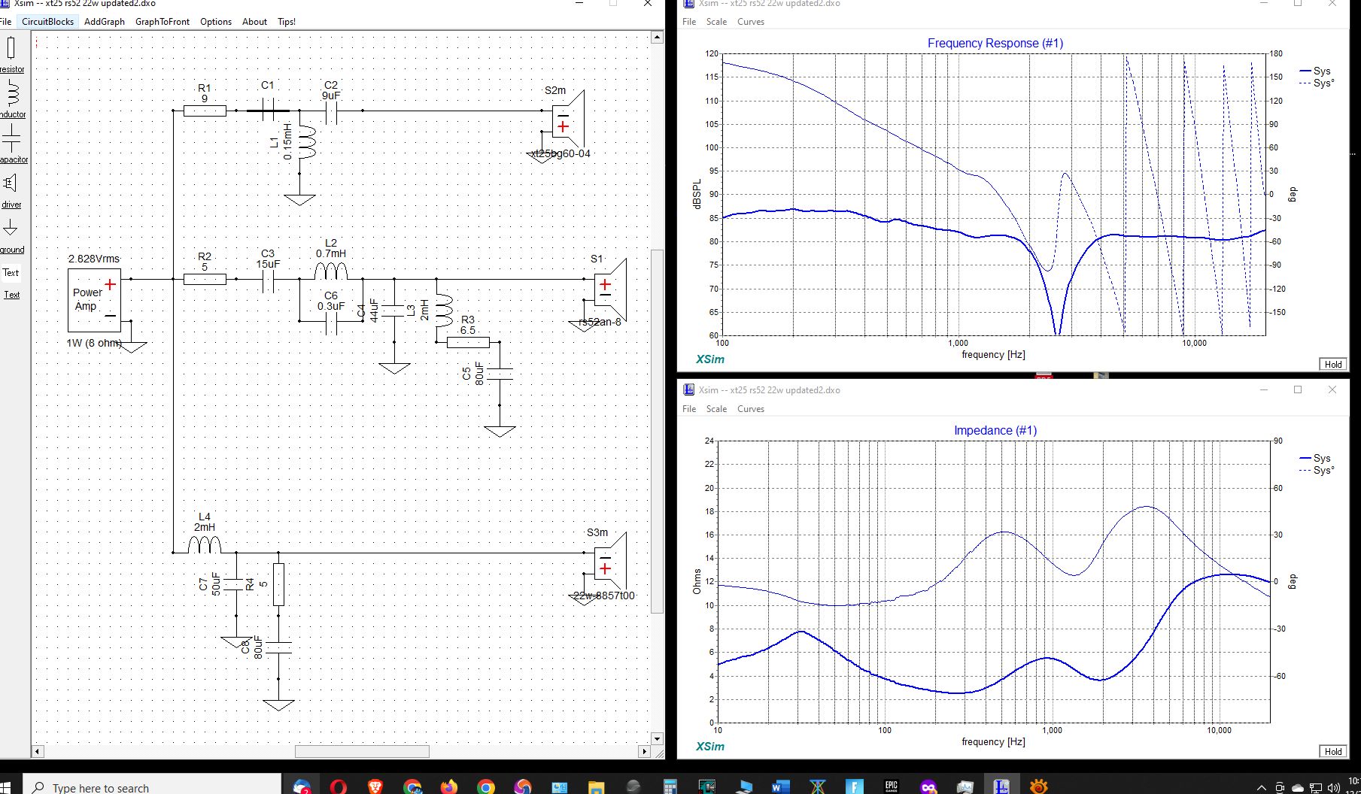Open File menu in Impedance window

point(689,409)
